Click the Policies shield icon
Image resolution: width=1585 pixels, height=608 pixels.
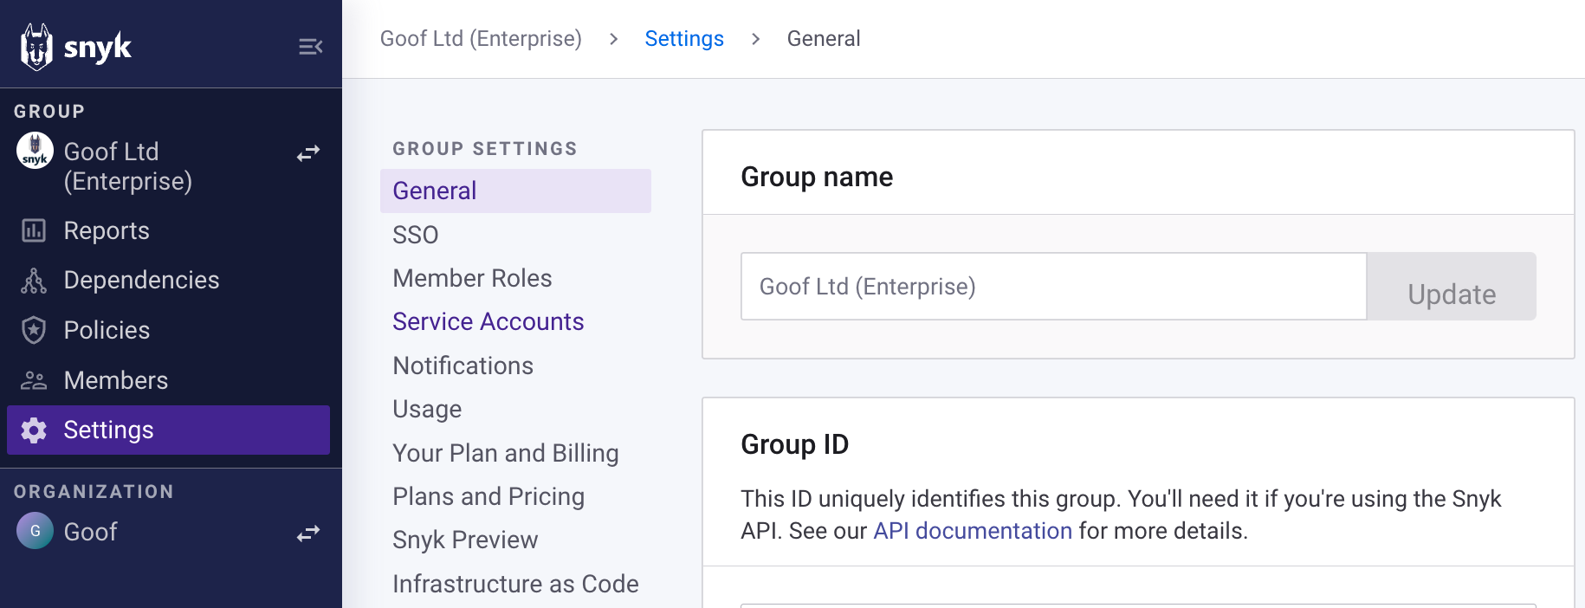pos(34,330)
